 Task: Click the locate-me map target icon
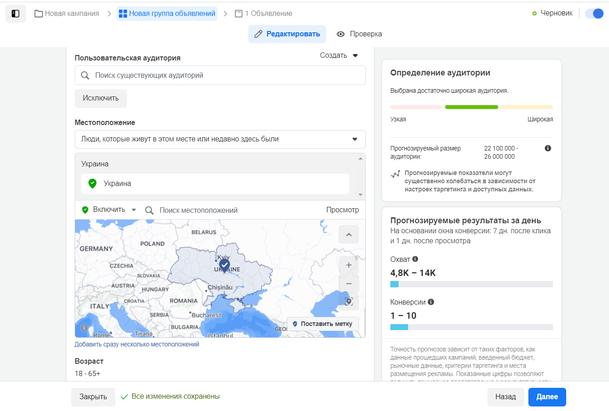(x=348, y=301)
